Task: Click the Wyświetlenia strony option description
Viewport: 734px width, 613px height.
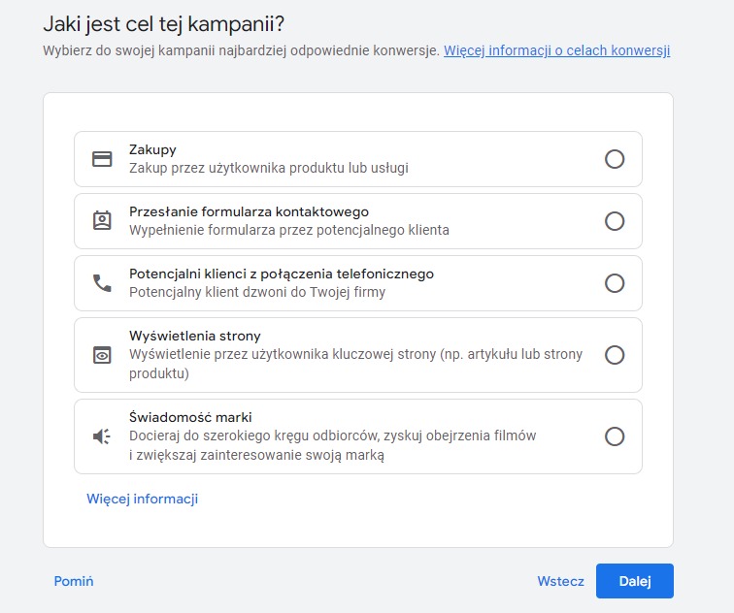Action: pyautogui.click(x=355, y=364)
